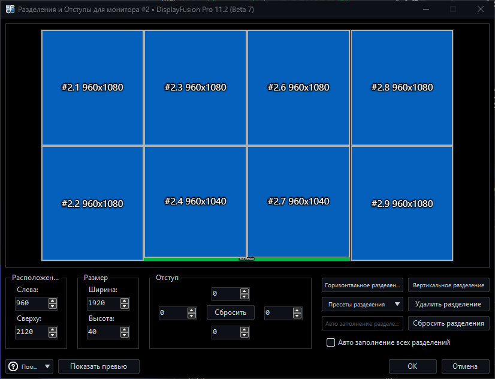This screenshot has width=495, height=379.
Task: Open the Пресеты разделения dropdown
Action: coord(362,304)
